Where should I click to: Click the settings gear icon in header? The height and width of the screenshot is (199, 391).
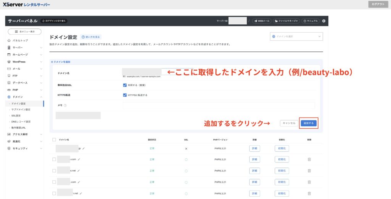click(323, 21)
